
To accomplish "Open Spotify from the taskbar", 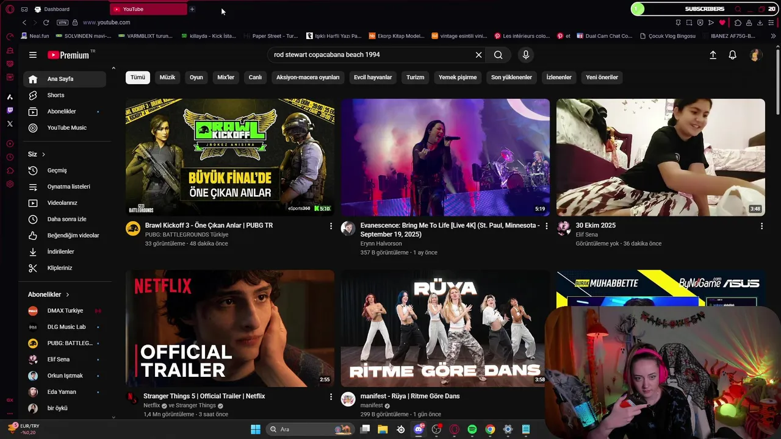I will coord(472,429).
